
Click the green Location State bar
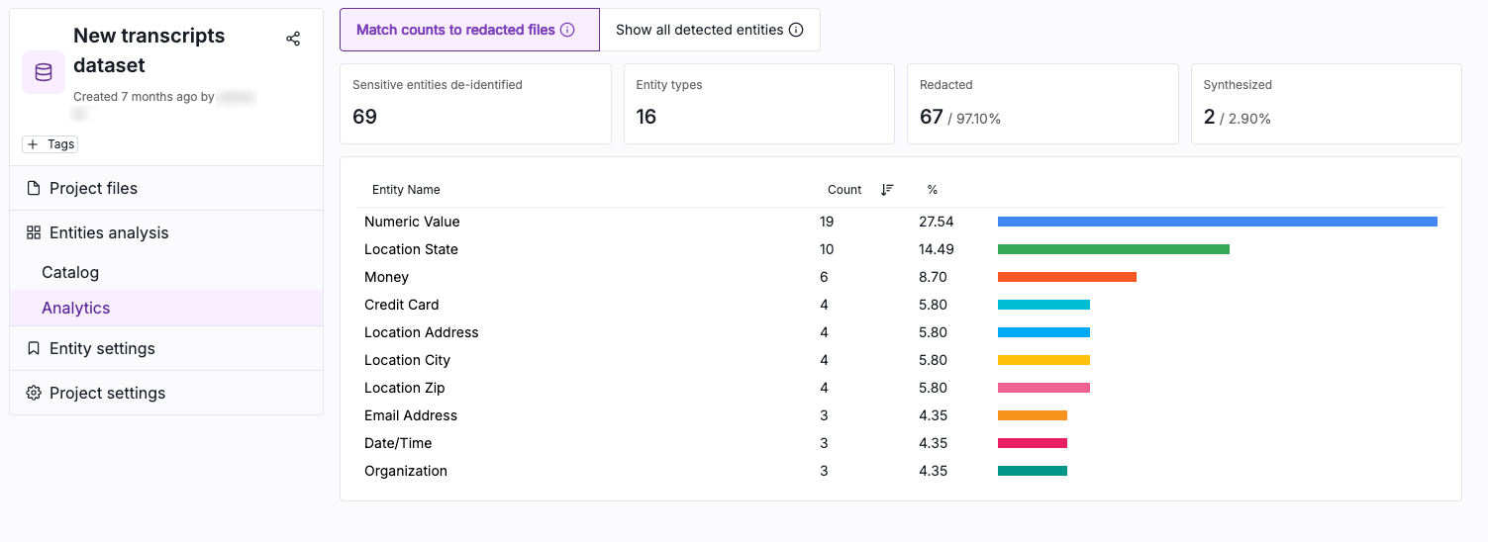(1113, 249)
